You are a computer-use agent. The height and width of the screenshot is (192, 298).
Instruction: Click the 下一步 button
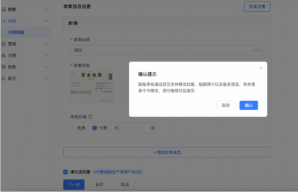click(74, 184)
